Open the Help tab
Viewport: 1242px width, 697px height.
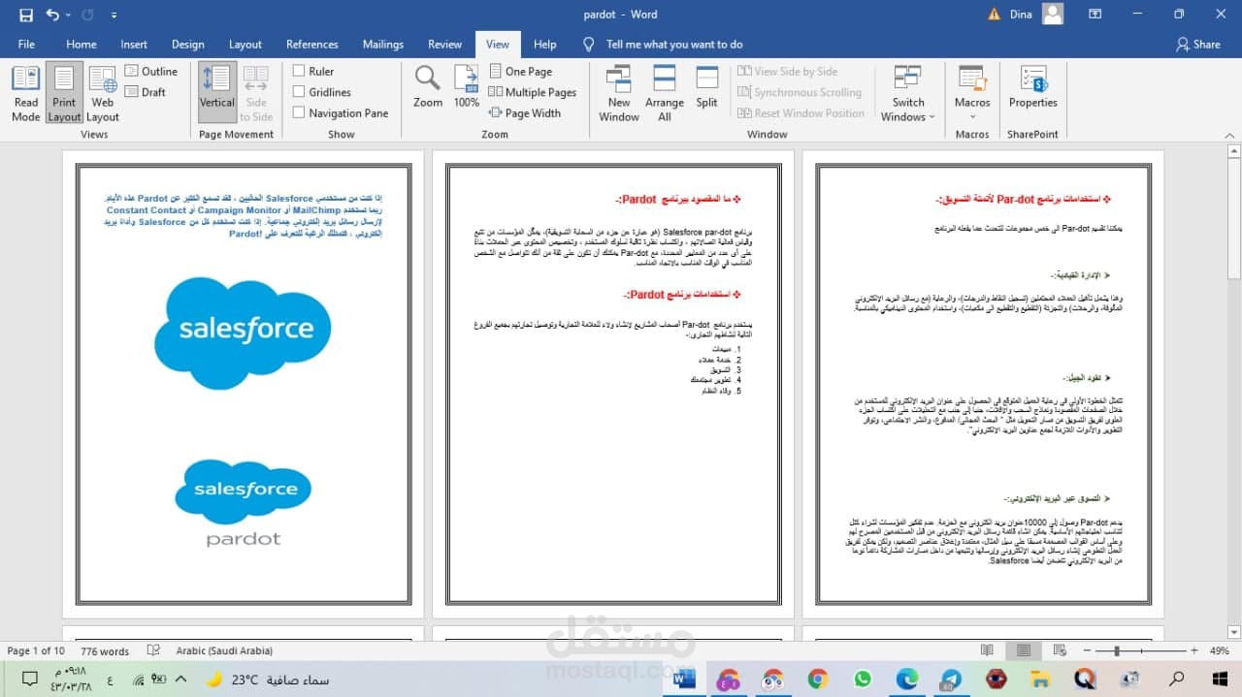(x=545, y=44)
